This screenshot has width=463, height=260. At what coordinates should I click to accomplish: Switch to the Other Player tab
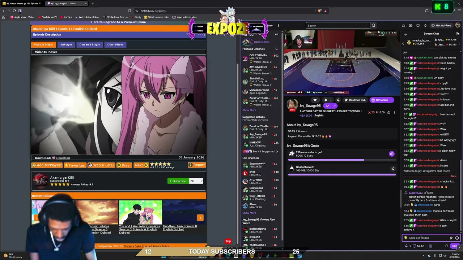(x=115, y=44)
